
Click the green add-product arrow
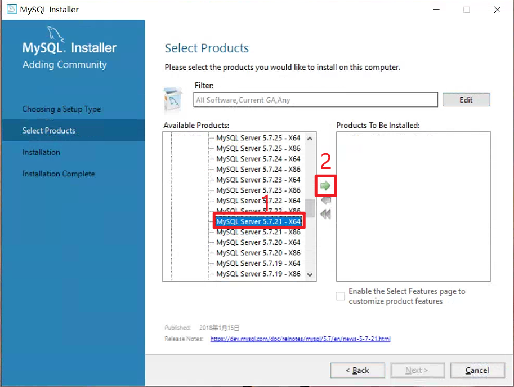click(x=325, y=186)
